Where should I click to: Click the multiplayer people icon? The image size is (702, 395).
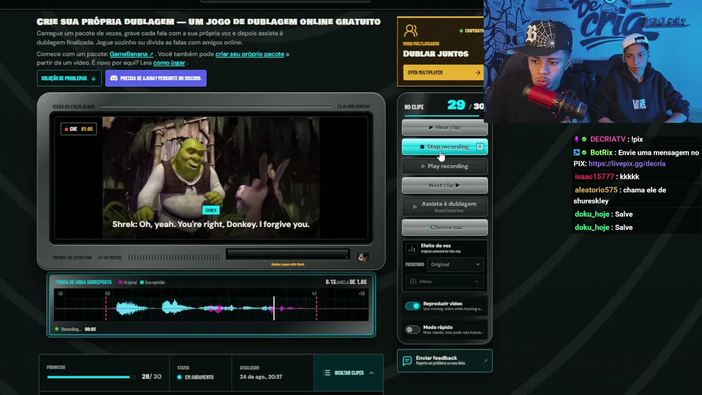[x=410, y=30]
